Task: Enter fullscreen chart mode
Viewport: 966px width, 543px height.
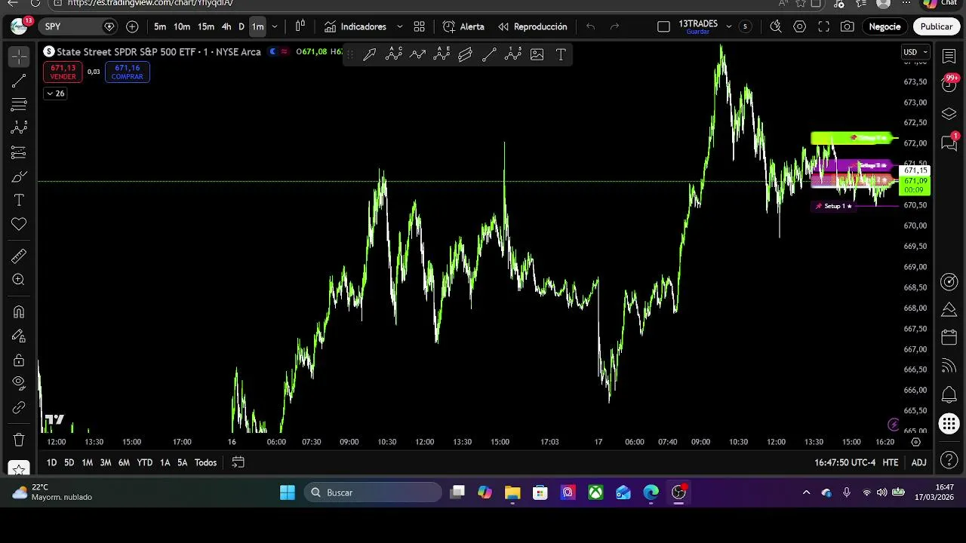Action: (x=824, y=26)
